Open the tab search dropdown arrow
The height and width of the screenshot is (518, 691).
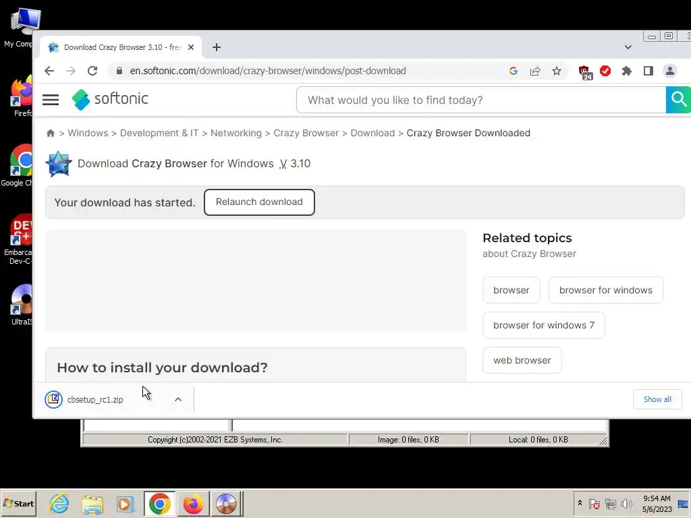pos(628,47)
